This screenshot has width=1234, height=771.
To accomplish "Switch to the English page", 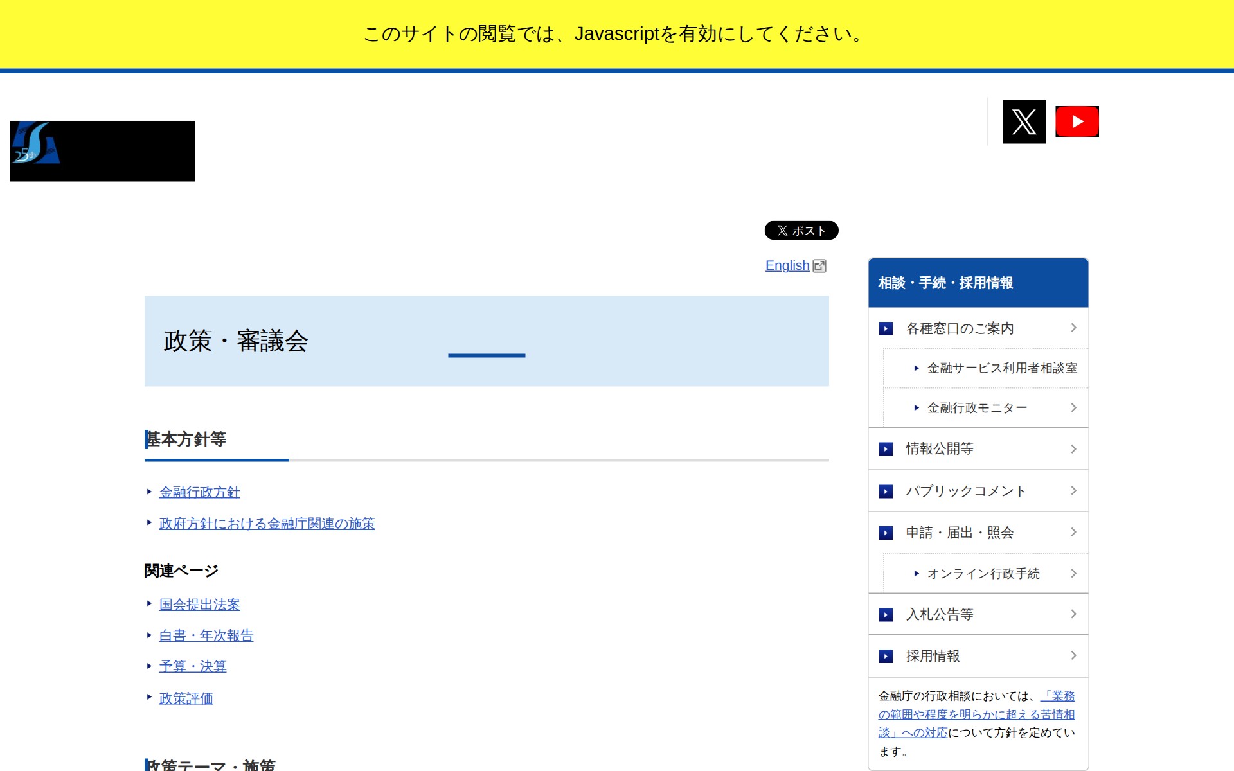I will tap(787, 265).
